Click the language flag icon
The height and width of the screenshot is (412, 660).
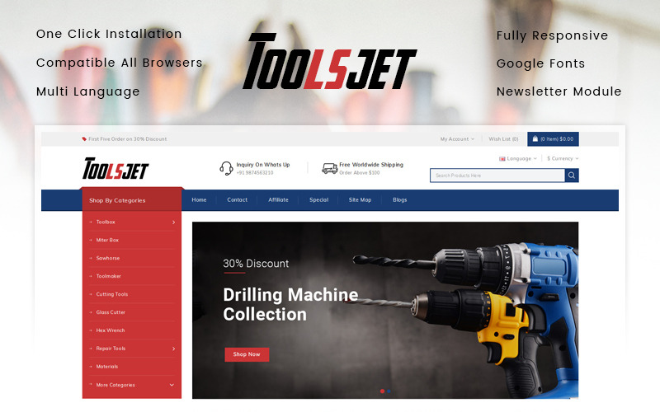pyautogui.click(x=502, y=159)
